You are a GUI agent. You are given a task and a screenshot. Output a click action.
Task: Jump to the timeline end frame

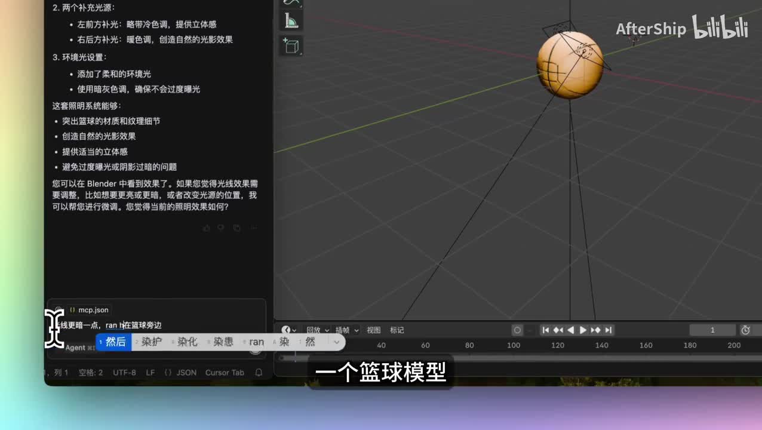(608, 330)
